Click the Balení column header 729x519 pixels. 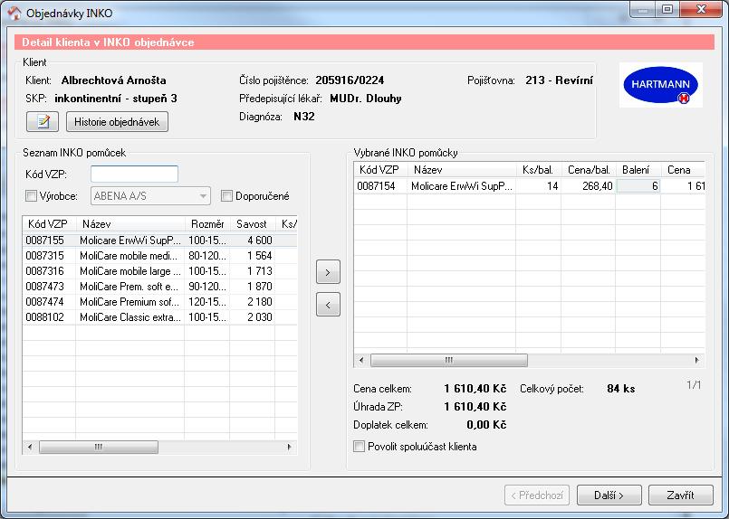pos(638,170)
